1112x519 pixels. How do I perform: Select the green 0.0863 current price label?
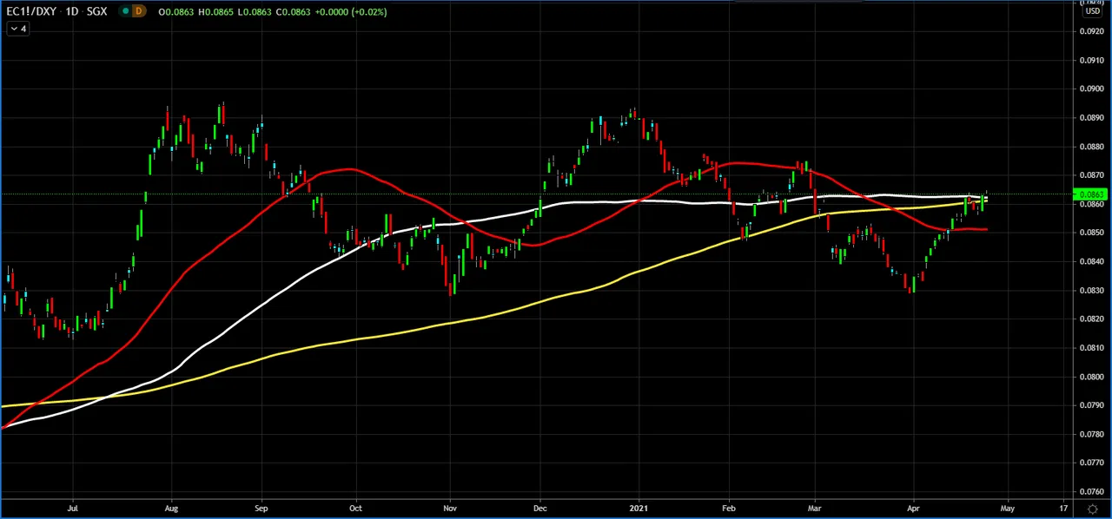point(1092,194)
